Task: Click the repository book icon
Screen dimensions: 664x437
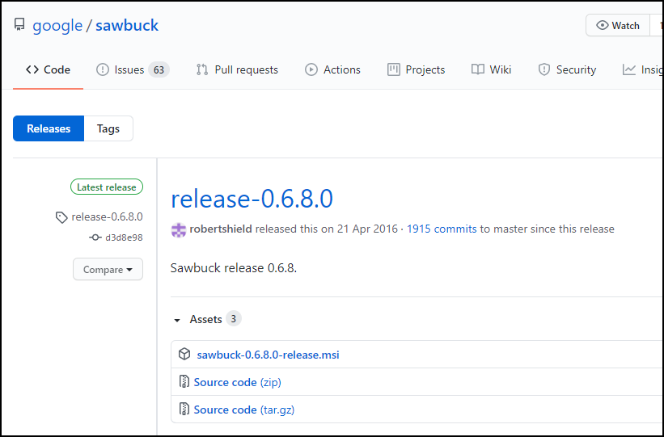Action: click(x=19, y=24)
